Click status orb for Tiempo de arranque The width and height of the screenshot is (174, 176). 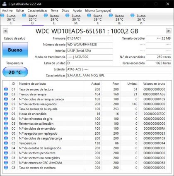6,94
